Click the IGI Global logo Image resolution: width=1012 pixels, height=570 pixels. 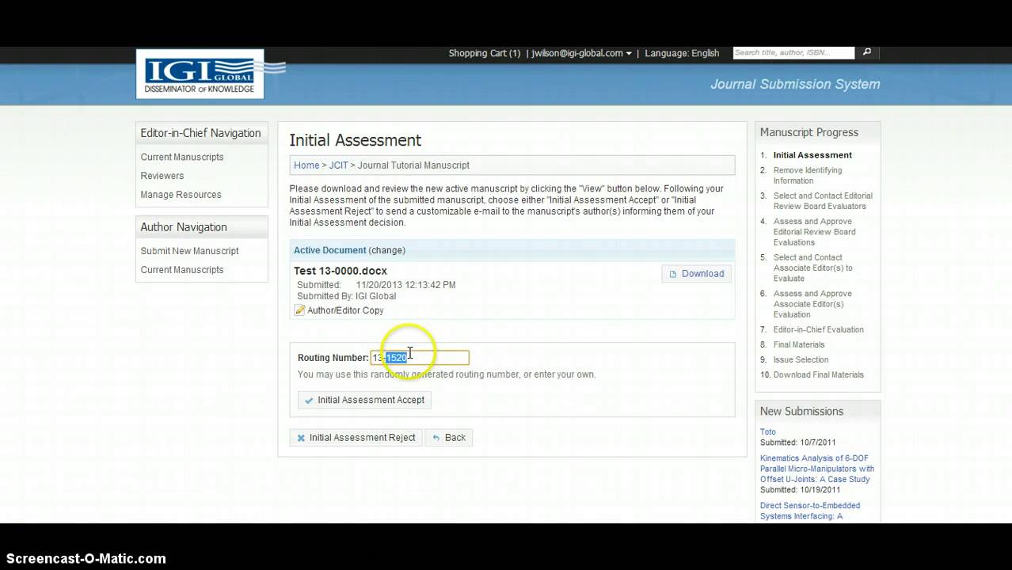200,74
